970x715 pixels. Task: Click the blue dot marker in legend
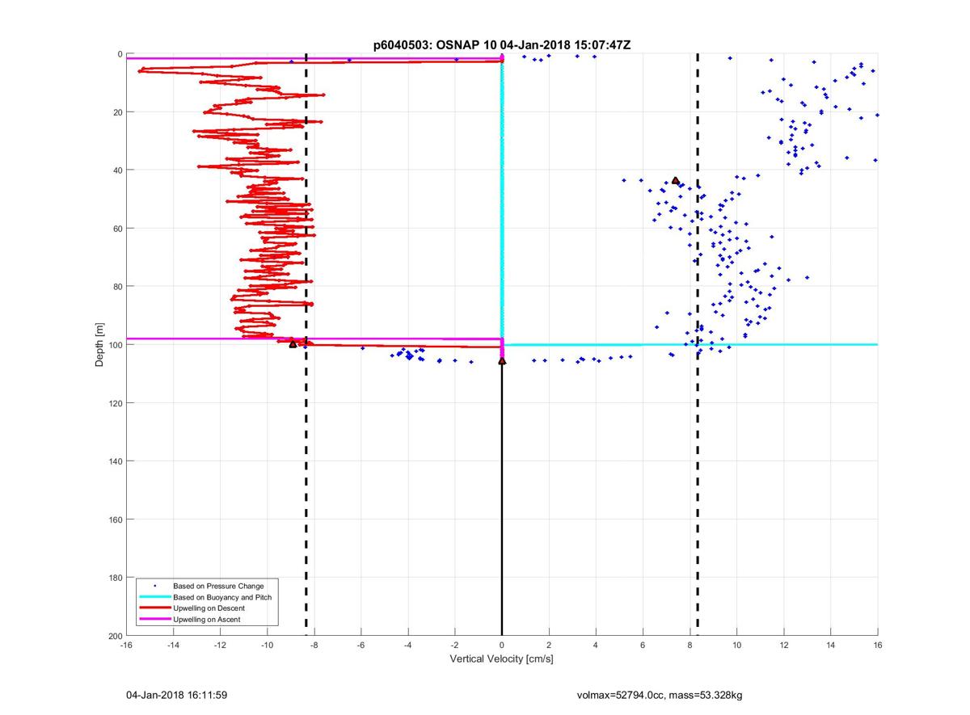click(x=154, y=586)
